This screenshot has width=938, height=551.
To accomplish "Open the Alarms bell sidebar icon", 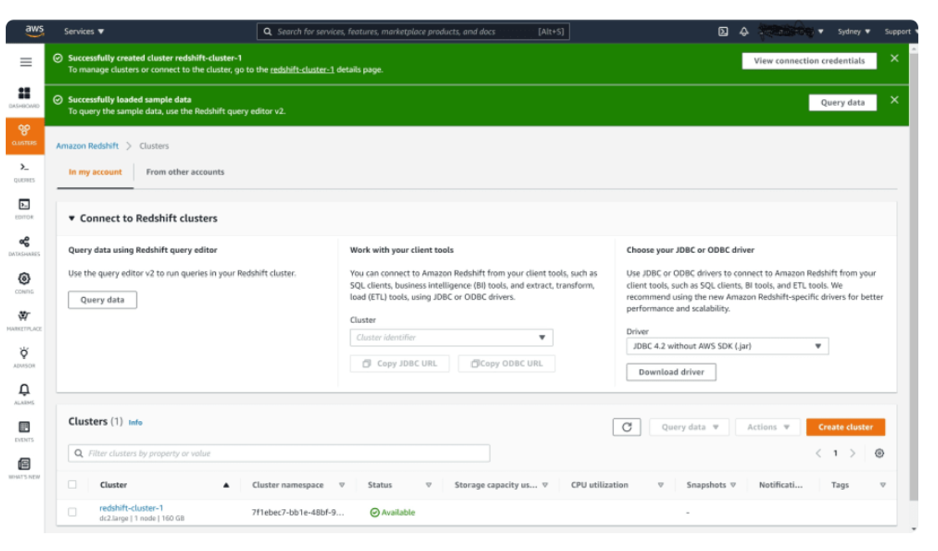I will pyautogui.click(x=24, y=394).
